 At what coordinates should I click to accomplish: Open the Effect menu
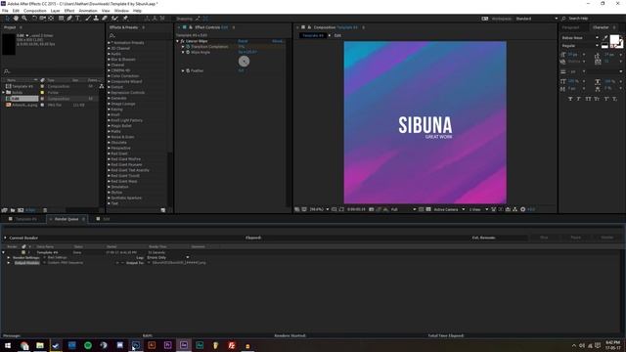(69, 11)
